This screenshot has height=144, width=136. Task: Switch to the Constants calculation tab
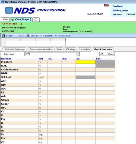(x=41, y=49)
